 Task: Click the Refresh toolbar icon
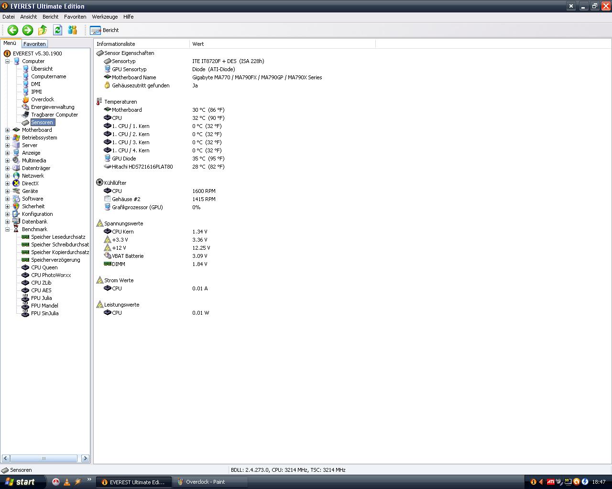pos(57,30)
